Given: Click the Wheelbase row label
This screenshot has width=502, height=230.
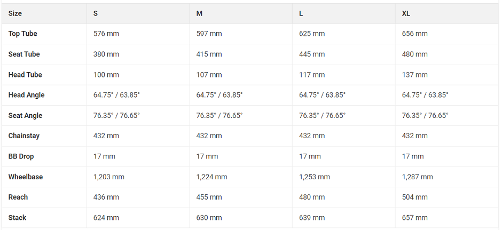Looking at the screenshot, I should click(x=26, y=177).
